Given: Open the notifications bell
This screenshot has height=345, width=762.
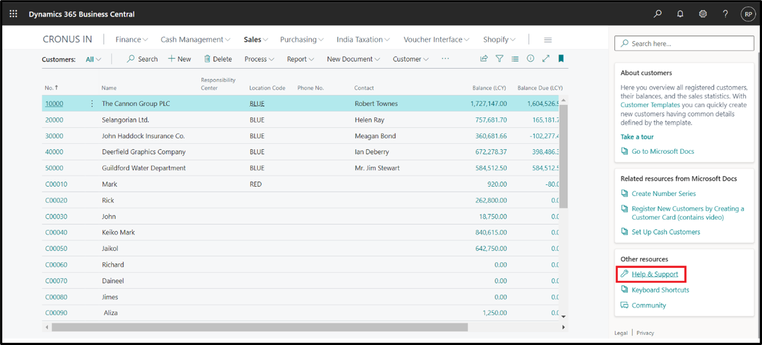Looking at the screenshot, I should point(680,14).
